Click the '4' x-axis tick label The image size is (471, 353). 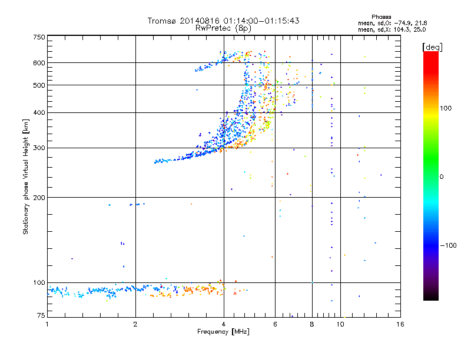coord(224,324)
